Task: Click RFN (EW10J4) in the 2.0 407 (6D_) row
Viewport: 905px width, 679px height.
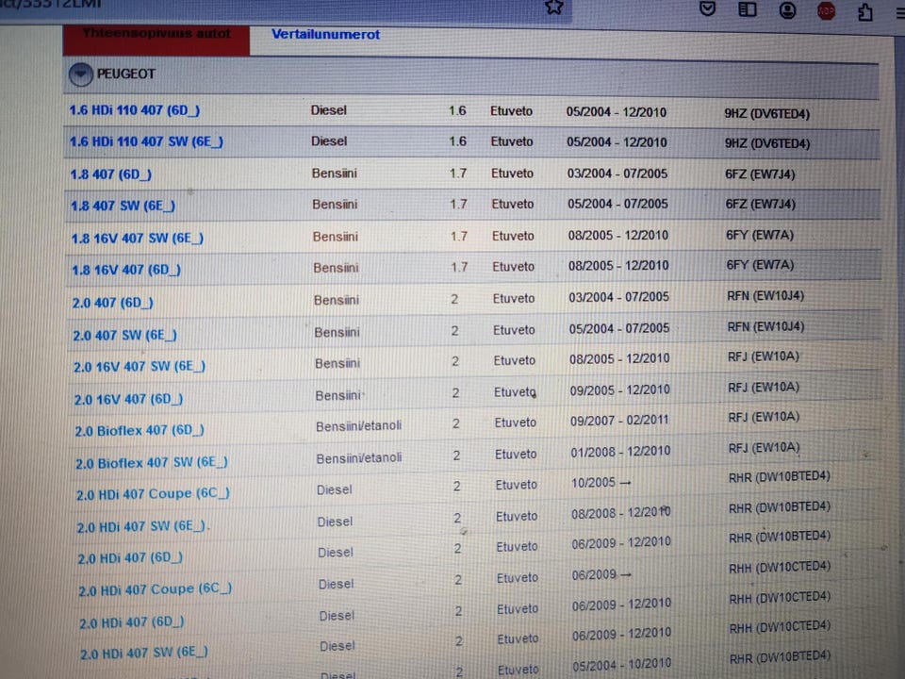Action: click(765, 295)
